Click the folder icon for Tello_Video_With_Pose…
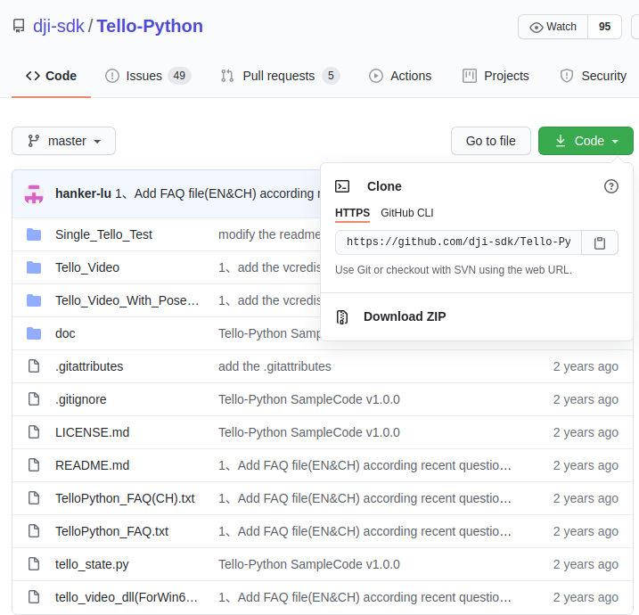 (x=34, y=300)
